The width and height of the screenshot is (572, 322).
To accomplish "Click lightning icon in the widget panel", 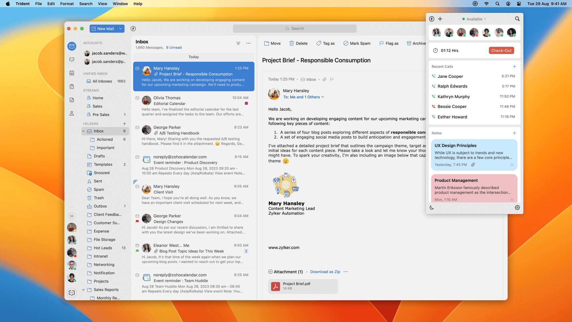I will point(432,19).
